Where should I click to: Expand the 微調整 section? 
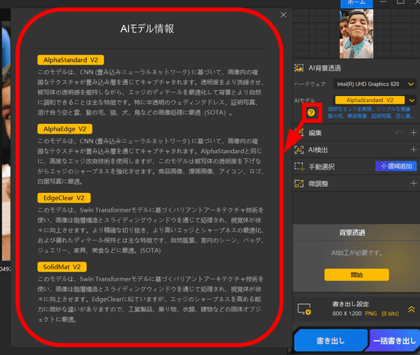(x=413, y=183)
